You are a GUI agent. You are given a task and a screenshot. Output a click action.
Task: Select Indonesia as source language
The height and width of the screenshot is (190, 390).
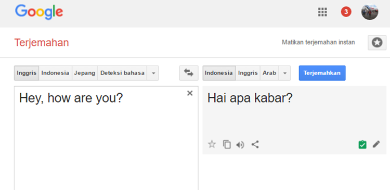tap(55, 73)
